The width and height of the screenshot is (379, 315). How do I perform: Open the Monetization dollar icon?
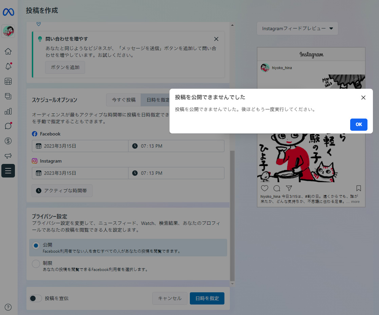[8, 141]
